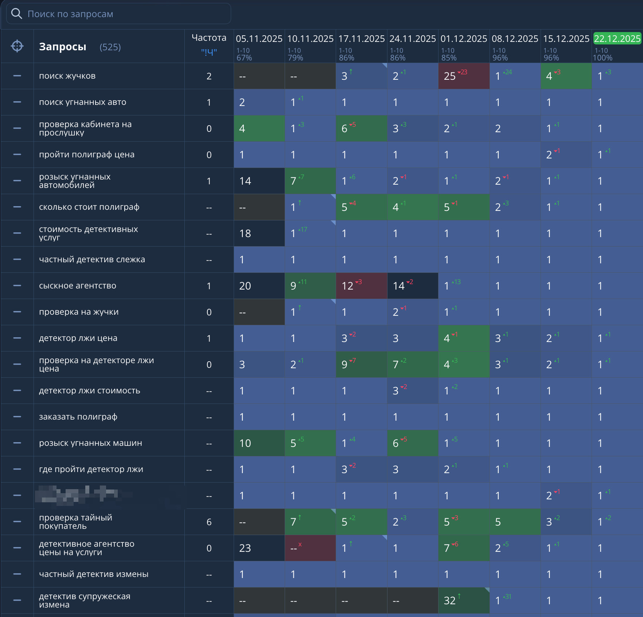Click the search magnifier icon

coord(16,14)
